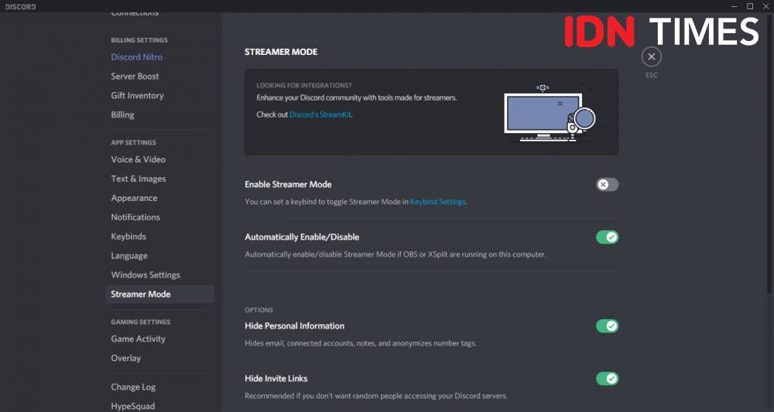Click the 'Enhance your Discord community' text
The height and width of the screenshot is (412, 774).
tap(356, 97)
